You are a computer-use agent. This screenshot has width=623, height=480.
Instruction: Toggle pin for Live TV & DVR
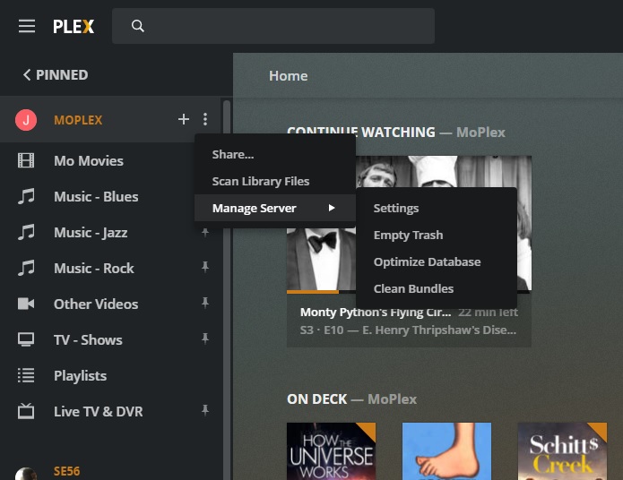click(205, 410)
